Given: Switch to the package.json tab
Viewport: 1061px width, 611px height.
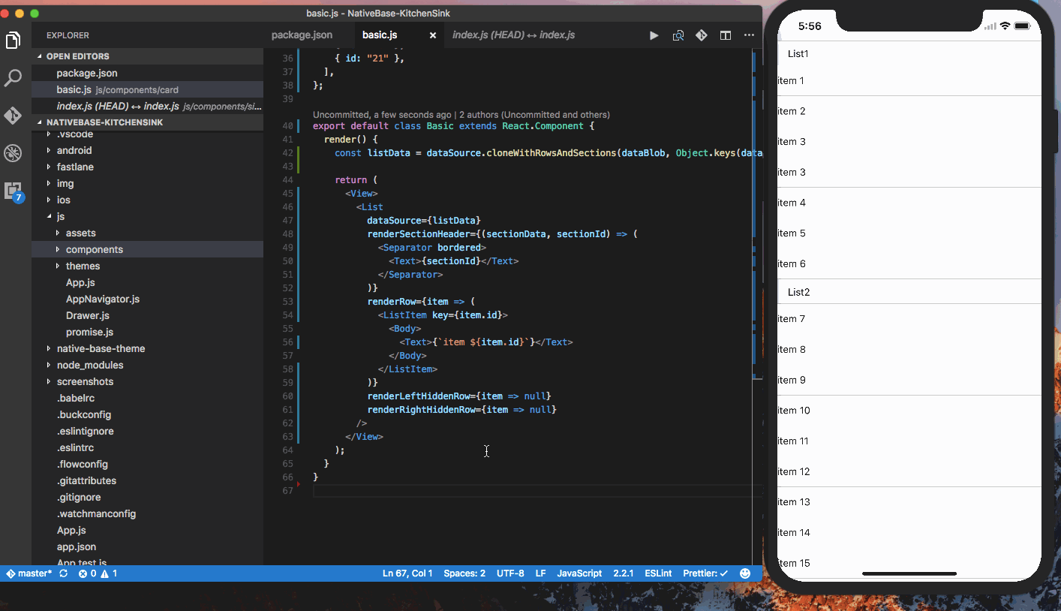Looking at the screenshot, I should 302,35.
